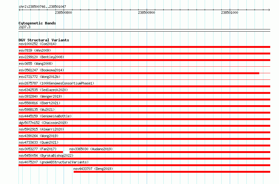
Task: Select the esv7839 (Ahn2009) variant label
Action: pos(35,50)
